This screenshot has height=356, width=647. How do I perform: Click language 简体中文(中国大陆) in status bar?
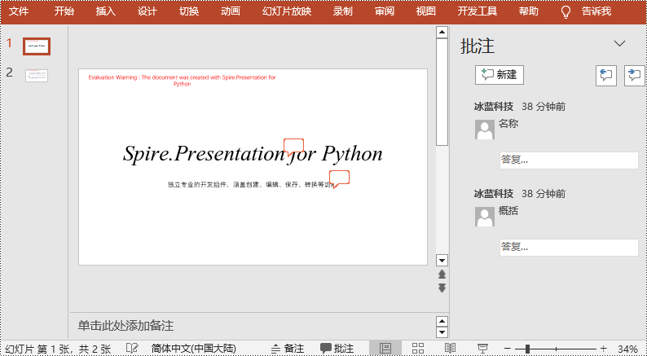[x=193, y=349]
